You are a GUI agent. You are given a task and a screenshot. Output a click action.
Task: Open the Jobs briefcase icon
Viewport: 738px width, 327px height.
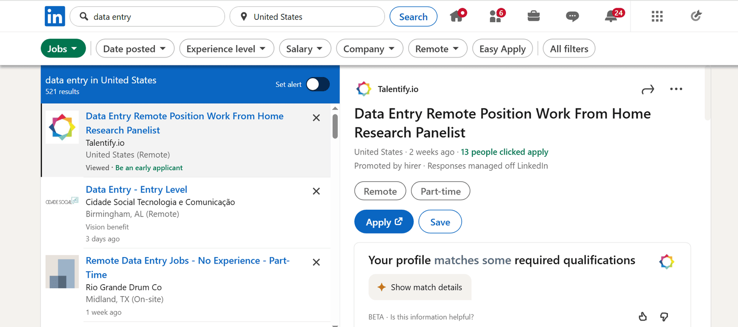[534, 16]
